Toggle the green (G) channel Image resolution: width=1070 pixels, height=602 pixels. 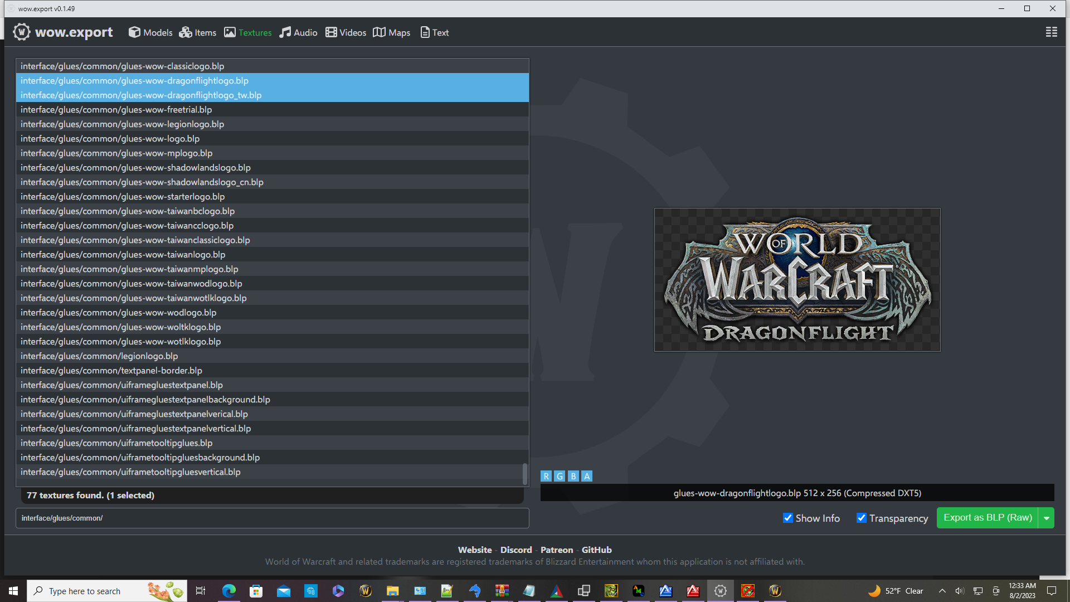point(560,476)
